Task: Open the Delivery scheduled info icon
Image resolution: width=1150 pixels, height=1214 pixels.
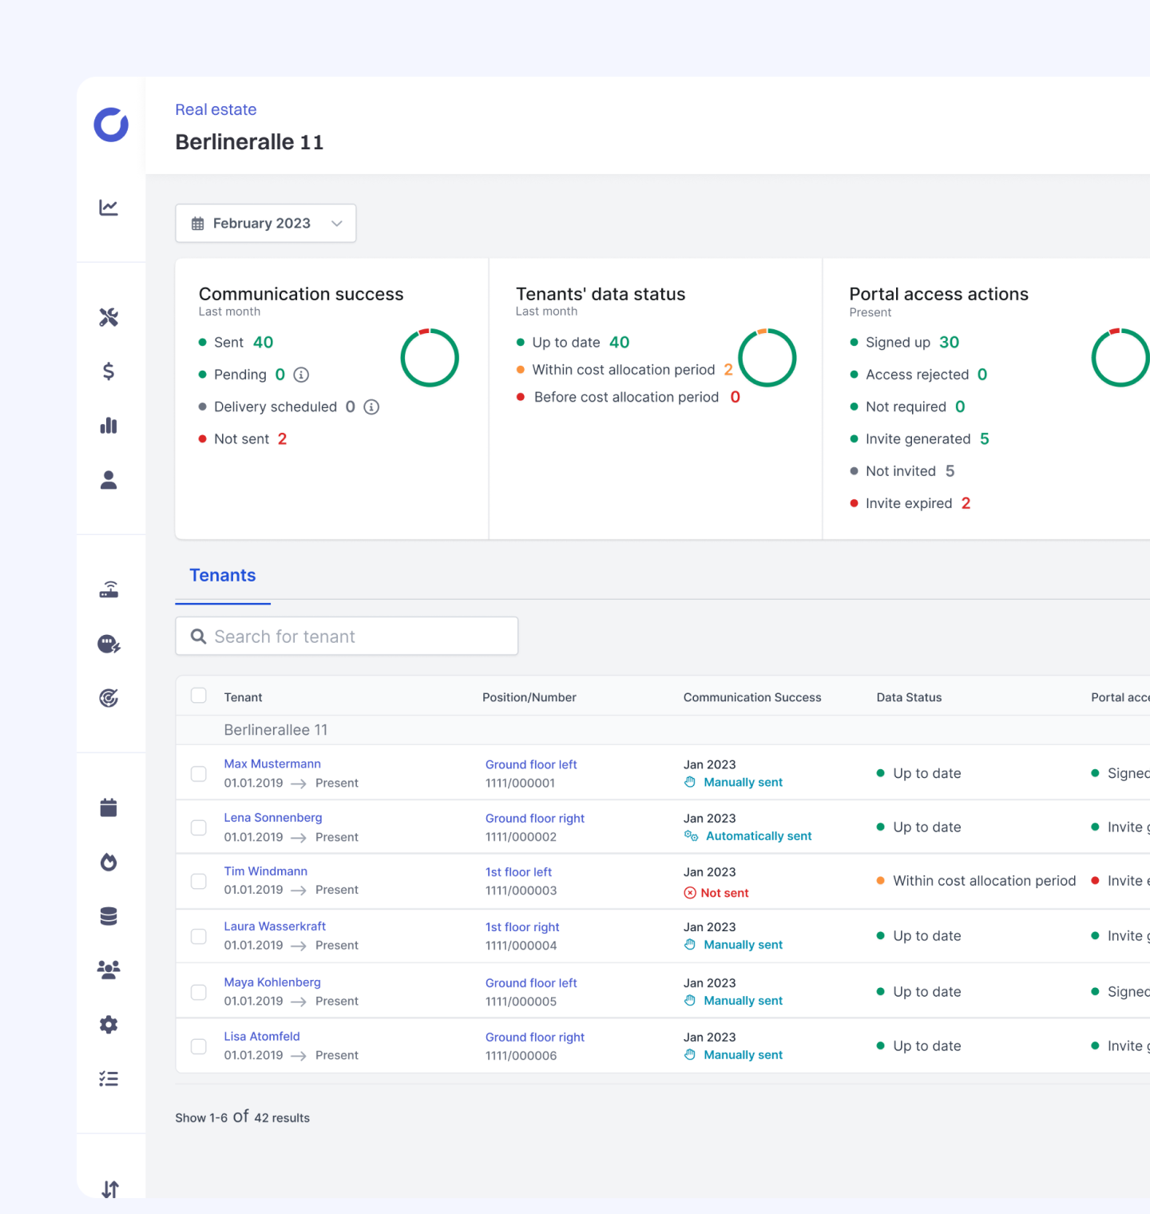Action: pos(370,407)
